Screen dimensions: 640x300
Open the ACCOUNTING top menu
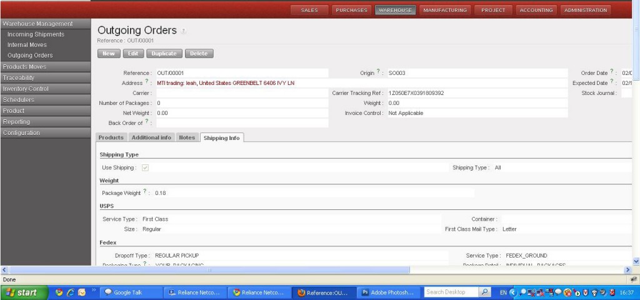(x=536, y=10)
